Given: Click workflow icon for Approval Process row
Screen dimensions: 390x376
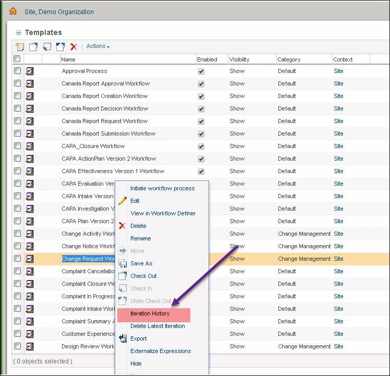Looking at the screenshot, I should coord(30,71).
